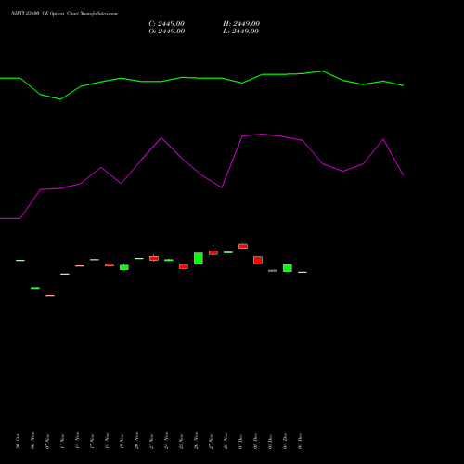Select the tall green candle for 26 Nov
This screenshot has width=464, height=464.
coord(199,259)
